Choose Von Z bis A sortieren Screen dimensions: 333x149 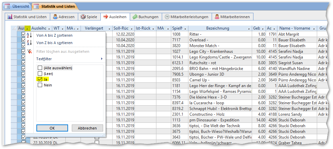tap(54, 43)
